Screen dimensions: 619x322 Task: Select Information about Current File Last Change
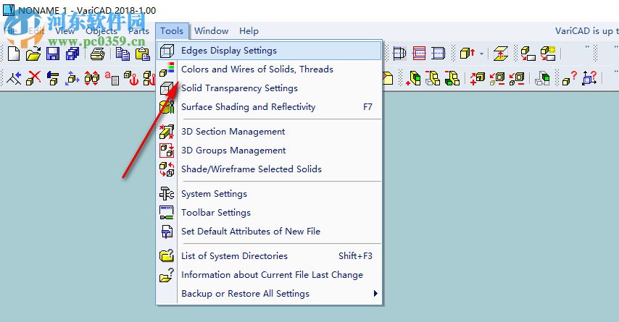click(x=269, y=275)
